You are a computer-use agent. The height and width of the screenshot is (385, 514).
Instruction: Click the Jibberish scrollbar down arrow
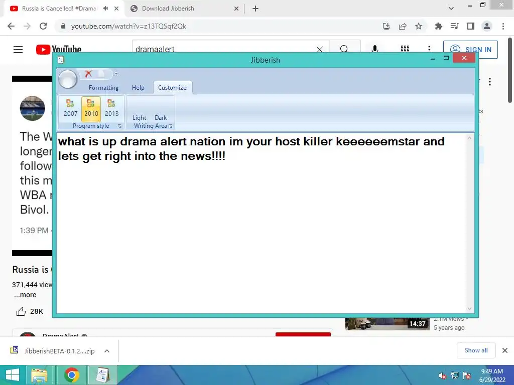click(469, 308)
